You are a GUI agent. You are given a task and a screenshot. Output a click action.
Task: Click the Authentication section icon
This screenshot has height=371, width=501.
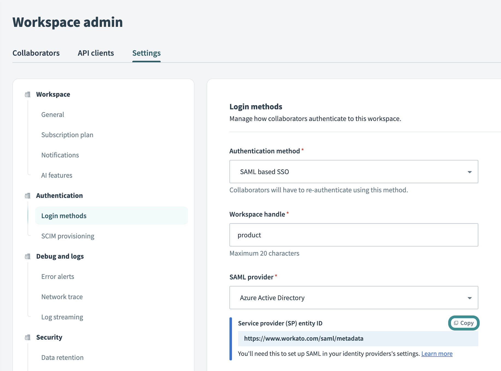tap(28, 196)
